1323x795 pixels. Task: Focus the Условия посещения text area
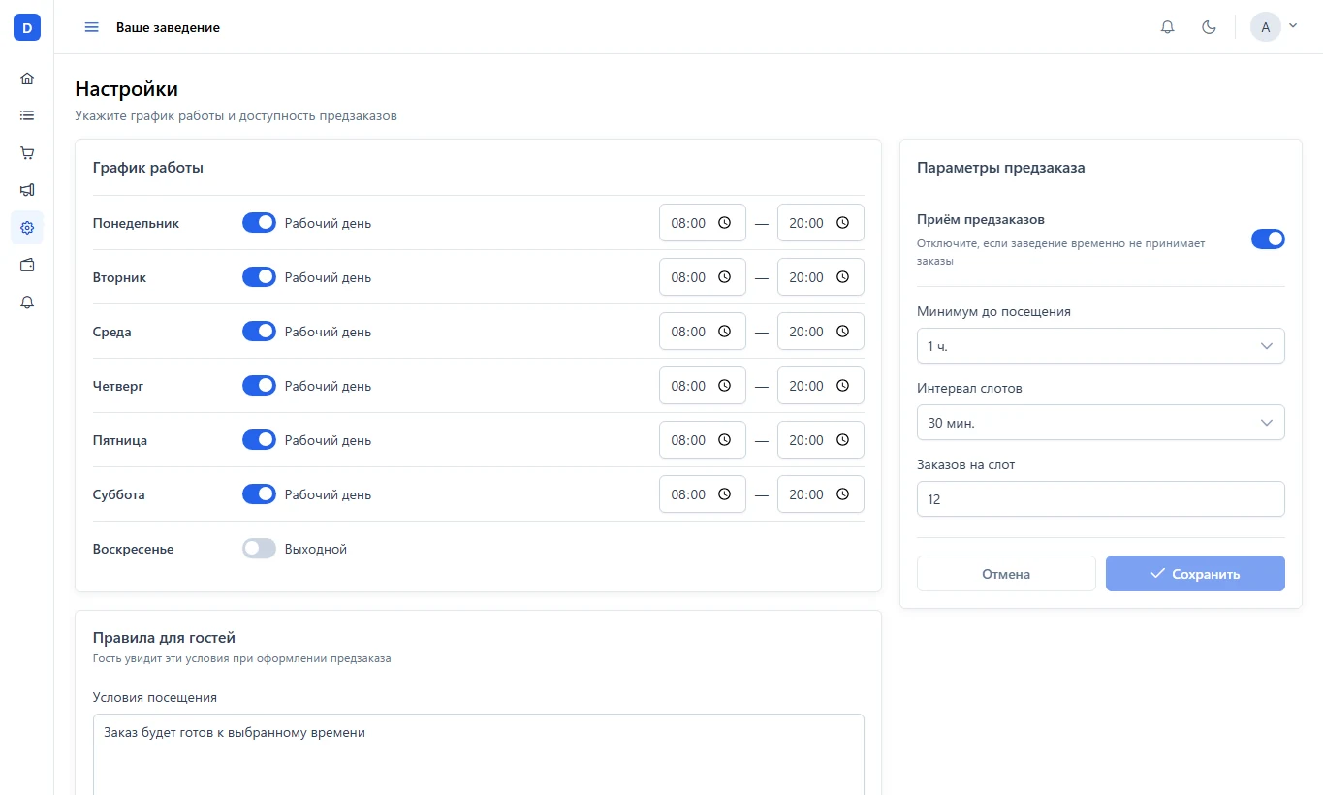click(x=479, y=754)
